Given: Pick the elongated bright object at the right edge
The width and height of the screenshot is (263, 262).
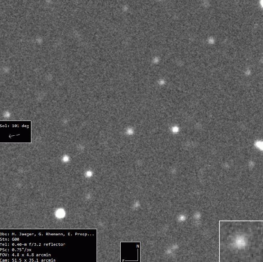Looking at the screenshot, I should pos(259,145).
